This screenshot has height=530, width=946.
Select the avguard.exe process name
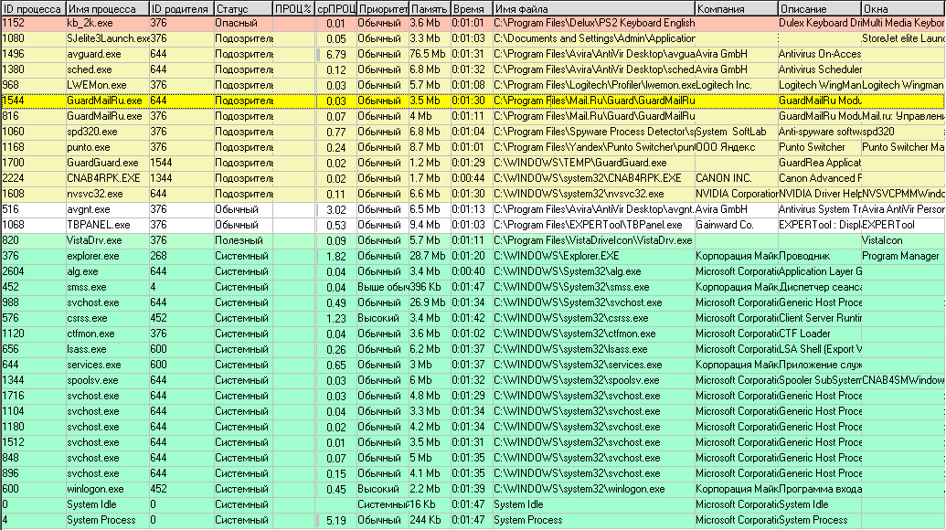tap(94, 54)
